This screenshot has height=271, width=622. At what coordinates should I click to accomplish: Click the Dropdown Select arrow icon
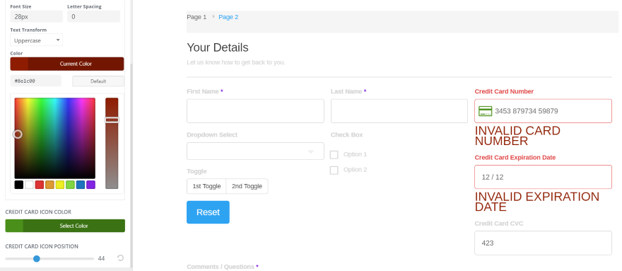311,152
